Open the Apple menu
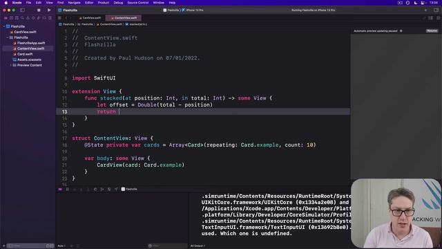 [x=6, y=3]
